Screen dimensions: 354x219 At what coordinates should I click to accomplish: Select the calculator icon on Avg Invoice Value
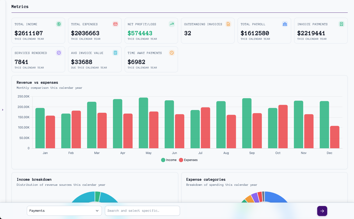tap(115, 53)
